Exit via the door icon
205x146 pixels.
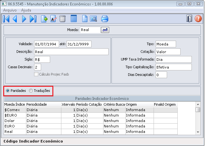pyautogui.click(x=189, y=19)
